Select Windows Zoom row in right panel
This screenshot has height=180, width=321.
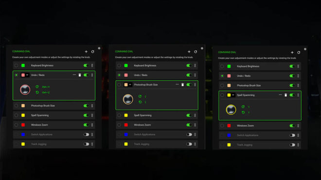coord(260,126)
